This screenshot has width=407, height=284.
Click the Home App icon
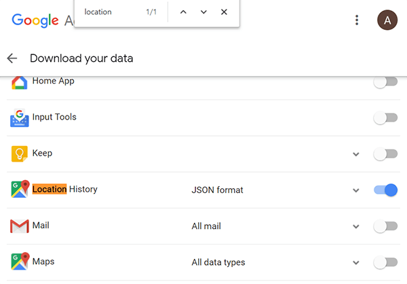point(19,82)
